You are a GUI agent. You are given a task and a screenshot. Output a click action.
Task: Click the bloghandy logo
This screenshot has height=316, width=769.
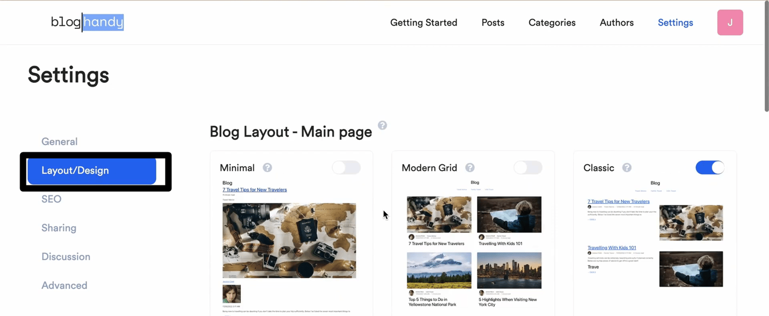[87, 22]
